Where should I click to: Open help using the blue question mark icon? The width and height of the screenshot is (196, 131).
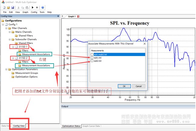point(43,7)
